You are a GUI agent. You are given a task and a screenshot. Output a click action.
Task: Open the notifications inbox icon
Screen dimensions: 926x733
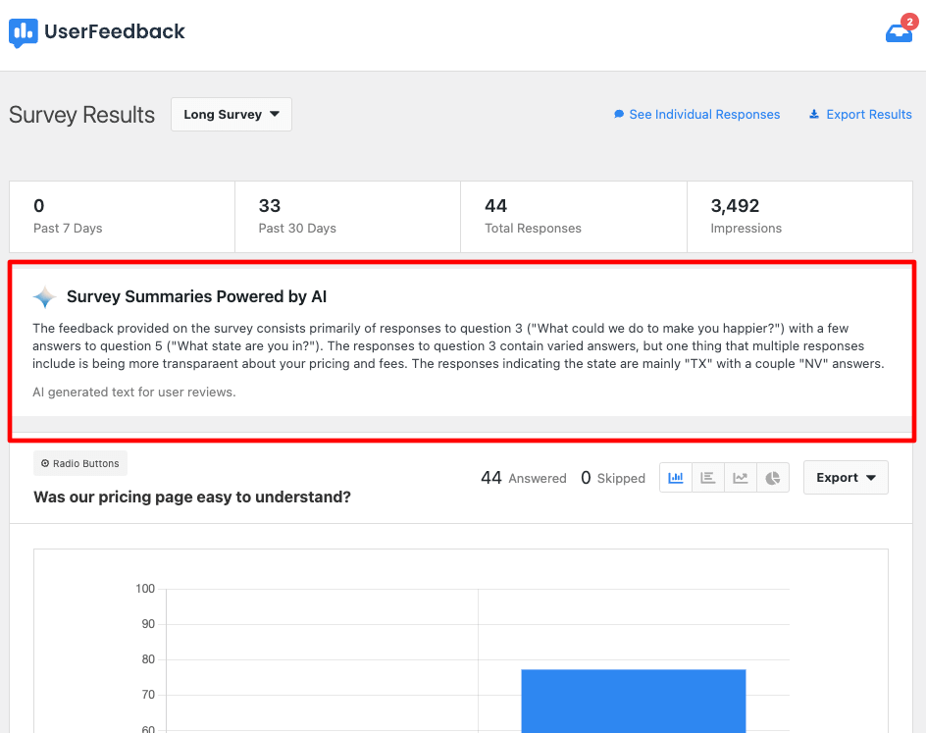[x=898, y=33]
